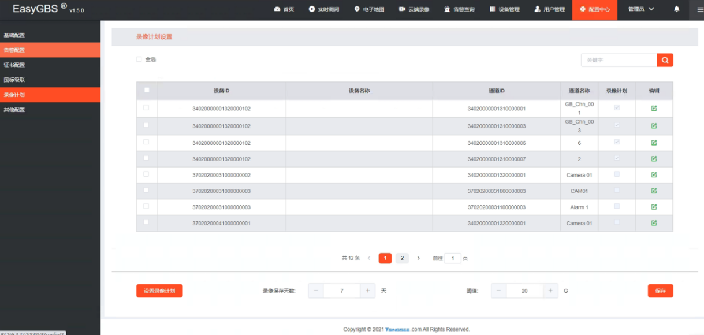Decrease recording retention days with minus
The height and width of the screenshot is (335, 704).
point(316,291)
